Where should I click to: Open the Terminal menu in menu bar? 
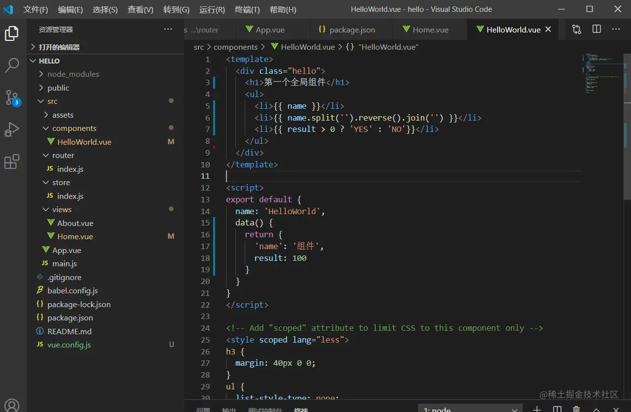247,9
